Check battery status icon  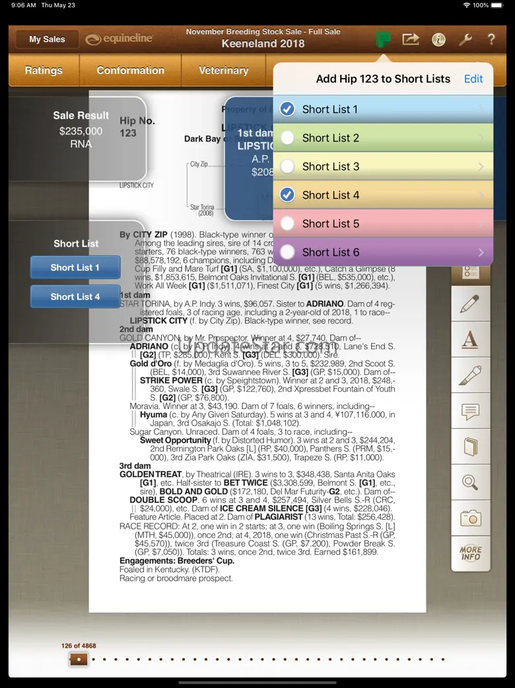[x=497, y=5]
